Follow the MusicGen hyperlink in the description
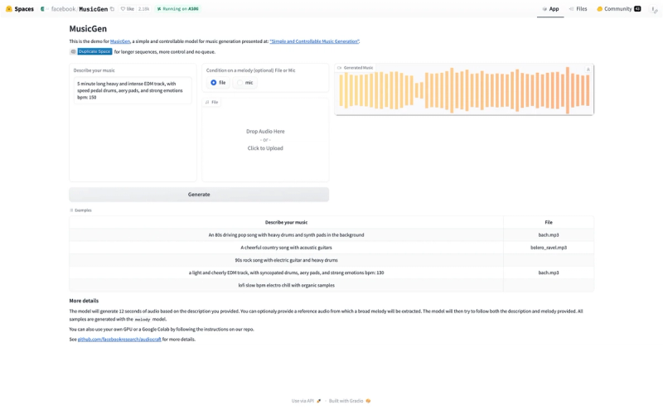 (x=120, y=41)
